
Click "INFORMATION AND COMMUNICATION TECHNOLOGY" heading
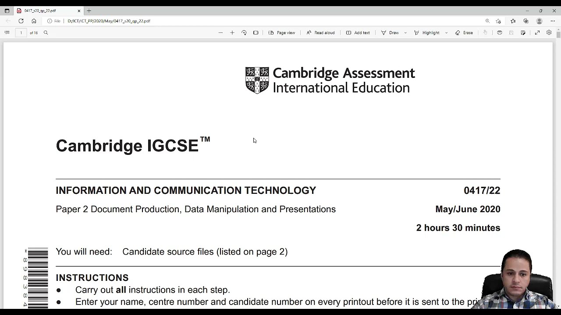point(186,190)
